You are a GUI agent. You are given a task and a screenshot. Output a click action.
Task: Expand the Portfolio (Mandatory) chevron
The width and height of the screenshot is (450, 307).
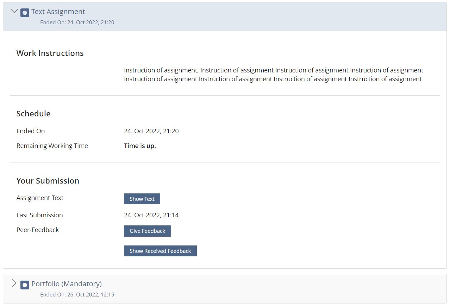[x=14, y=283]
